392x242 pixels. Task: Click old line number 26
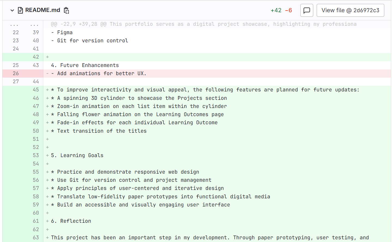pos(16,74)
